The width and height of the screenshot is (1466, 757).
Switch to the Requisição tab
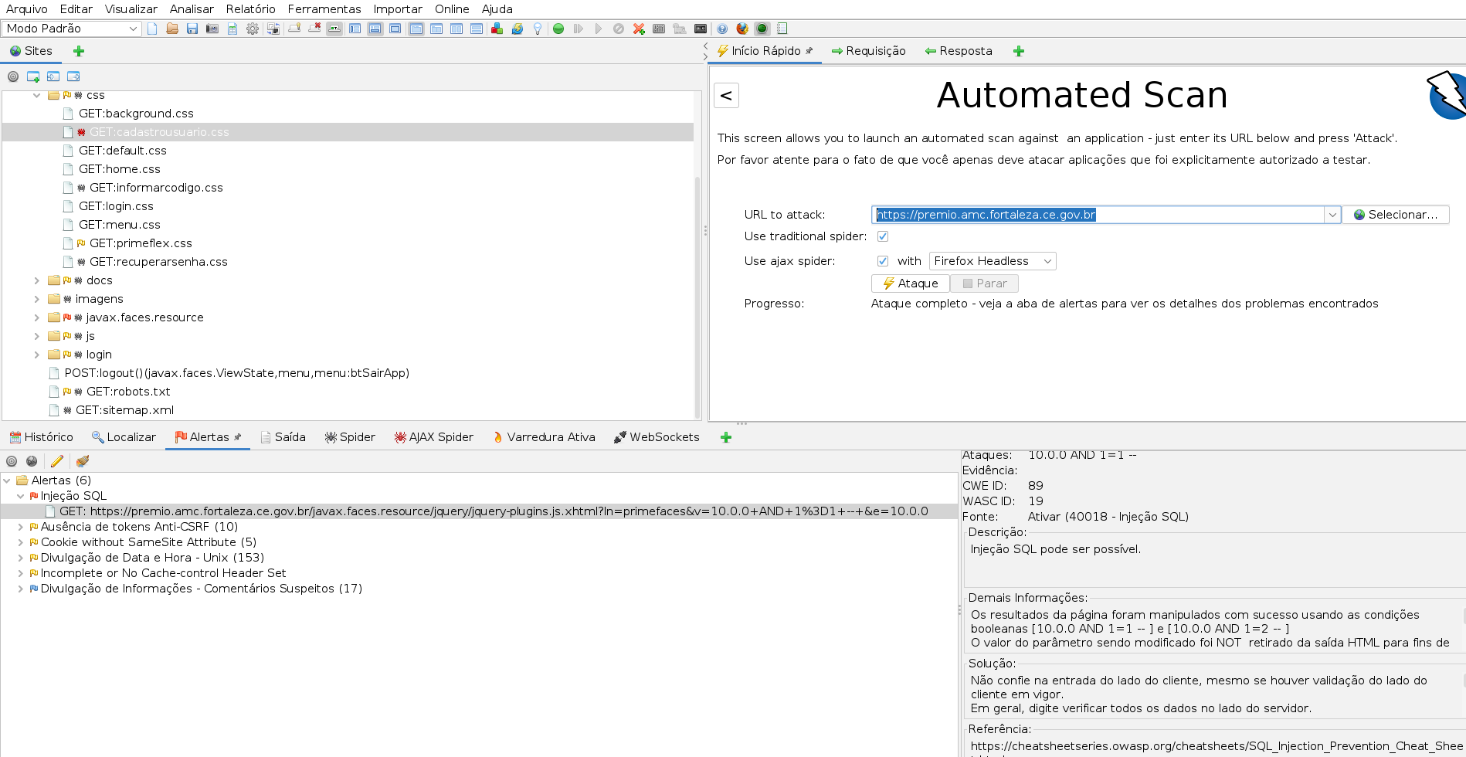868,51
